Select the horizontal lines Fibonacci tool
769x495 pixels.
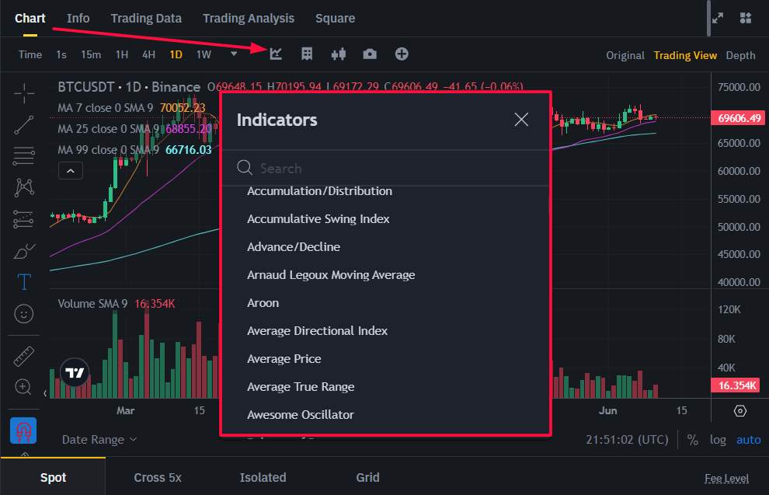(x=24, y=156)
